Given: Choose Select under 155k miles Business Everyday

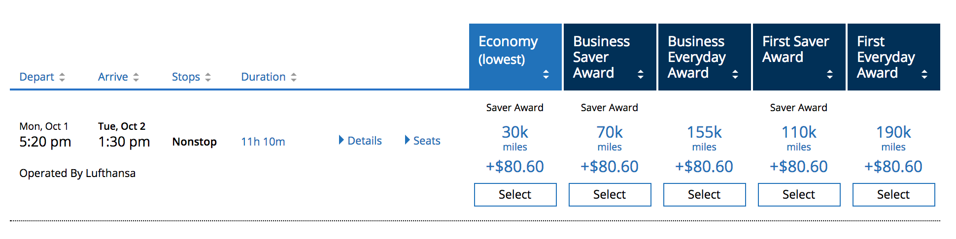Looking at the screenshot, I should coord(704,195).
